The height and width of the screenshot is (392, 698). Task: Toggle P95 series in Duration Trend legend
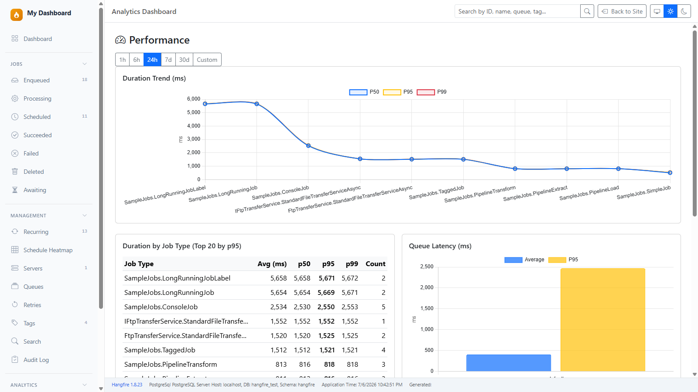[398, 92]
